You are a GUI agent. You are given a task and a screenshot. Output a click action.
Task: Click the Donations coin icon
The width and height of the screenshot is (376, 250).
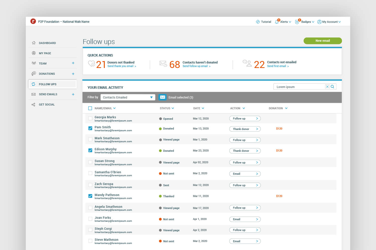(34, 73)
